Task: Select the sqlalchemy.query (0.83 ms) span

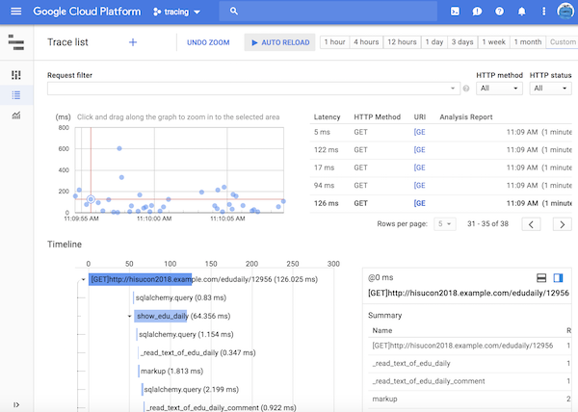Action: pyautogui.click(x=181, y=297)
